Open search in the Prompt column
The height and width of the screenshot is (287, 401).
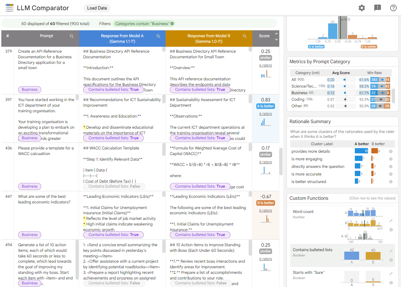pos(72,36)
